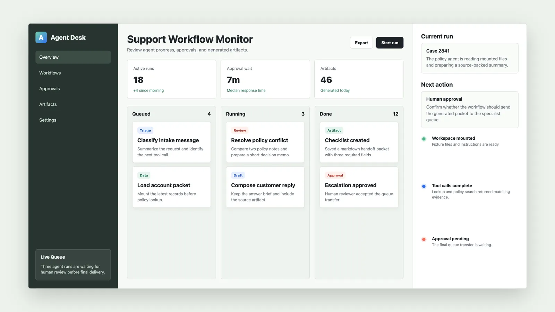The width and height of the screenshot is (555, 312).
Task: Open Settings from the sidebar
Action: point(73,120)
